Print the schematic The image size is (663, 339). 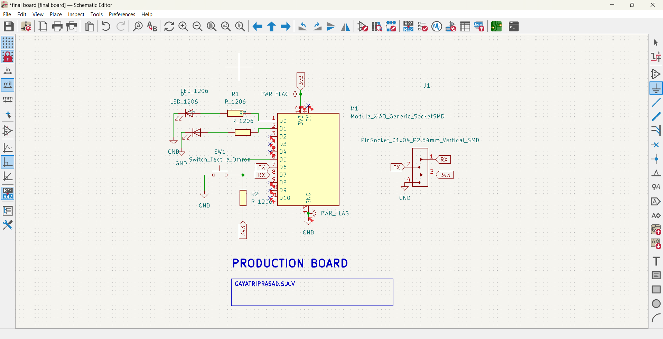[x=57, y=27]
